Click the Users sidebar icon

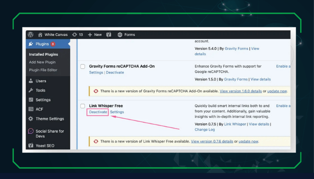point(31,81)
